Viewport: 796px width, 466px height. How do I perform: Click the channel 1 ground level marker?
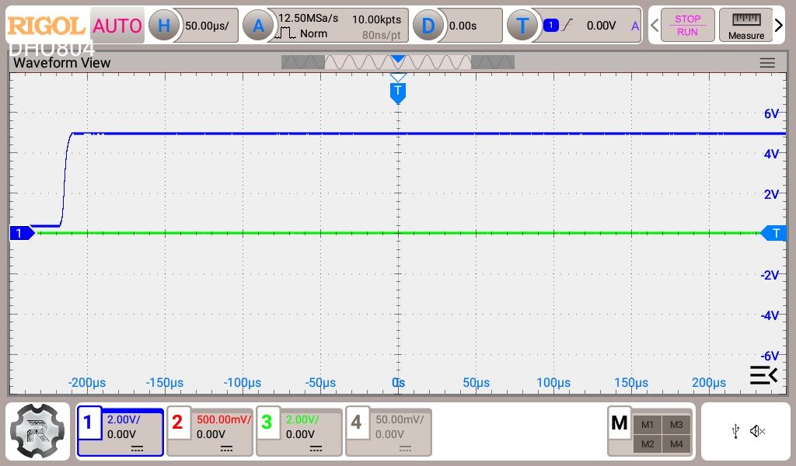(x=23, y=233)
